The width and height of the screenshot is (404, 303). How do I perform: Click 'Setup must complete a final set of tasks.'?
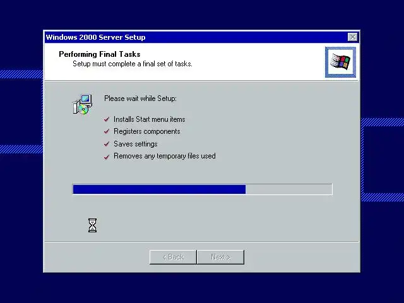pyautogui.click(x=133, y=64)
